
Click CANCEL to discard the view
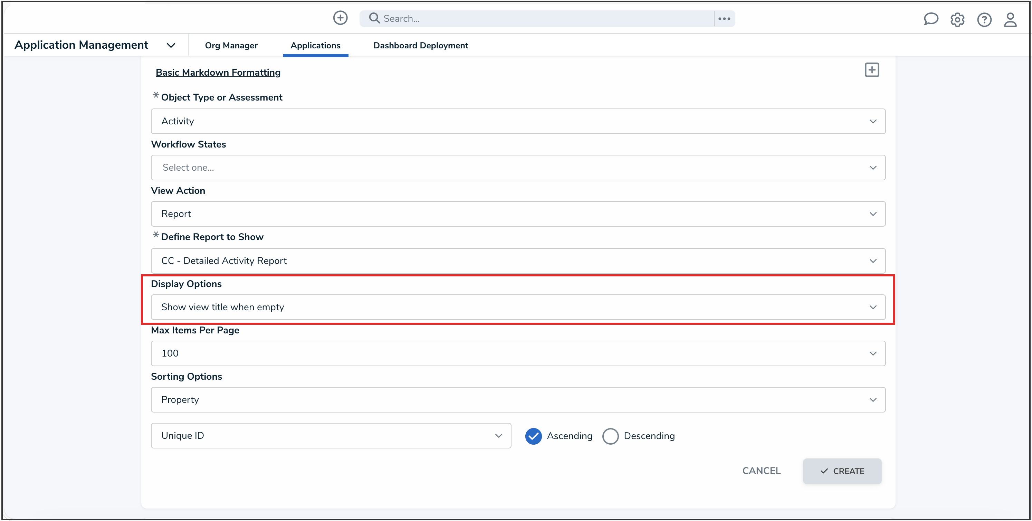(x=761, y=471)
